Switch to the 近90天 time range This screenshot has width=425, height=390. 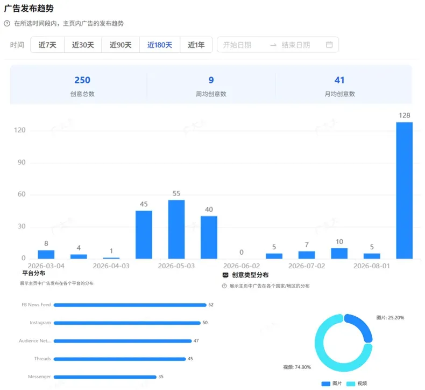click(x=121, y=45)
